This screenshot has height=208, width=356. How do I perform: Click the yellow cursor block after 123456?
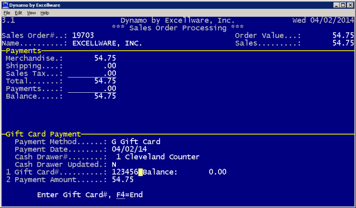pyautogui.click(x=140, y=172)
